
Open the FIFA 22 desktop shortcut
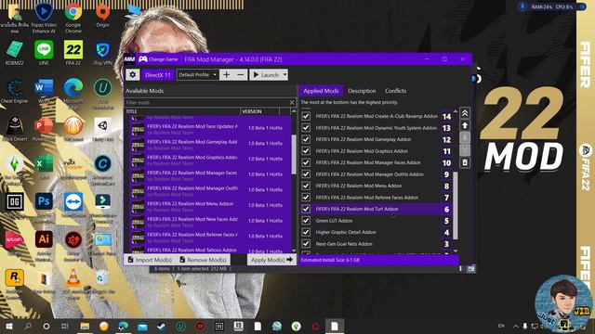73,54
